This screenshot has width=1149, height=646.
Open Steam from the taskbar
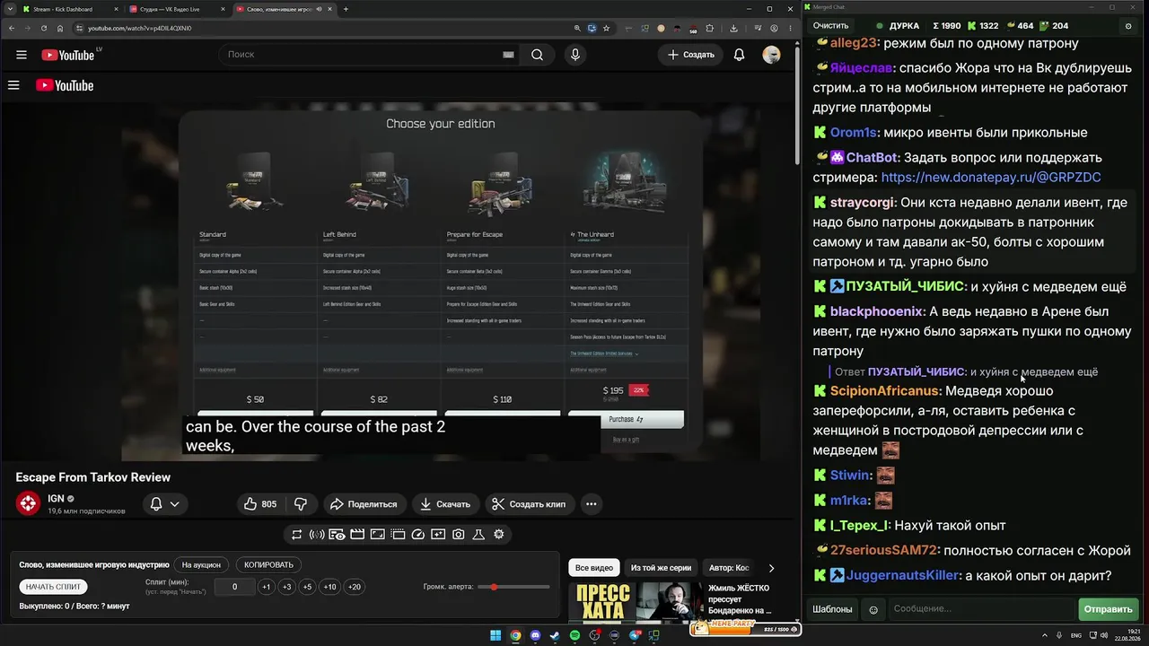(x=555, y=636)
